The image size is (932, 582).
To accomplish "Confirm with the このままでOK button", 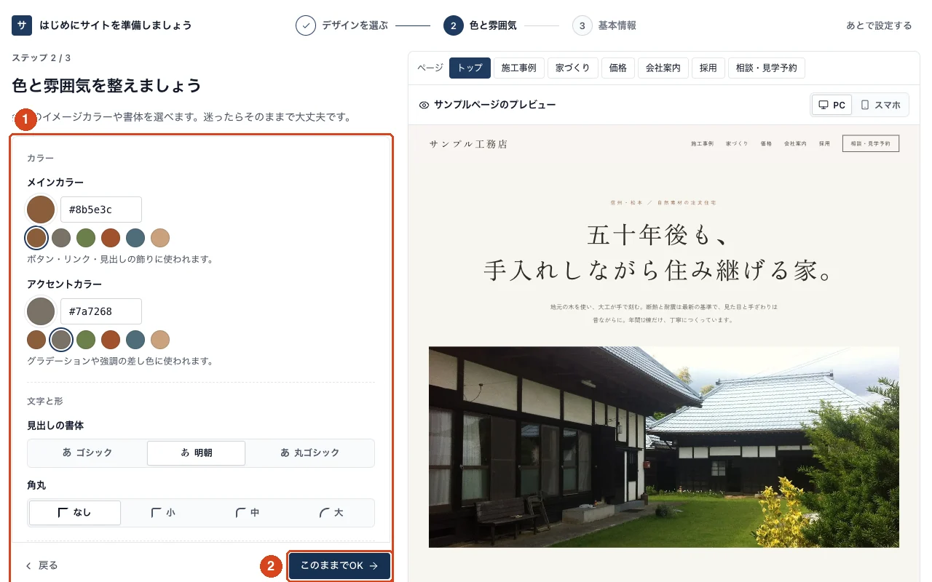I will [340, 565].
